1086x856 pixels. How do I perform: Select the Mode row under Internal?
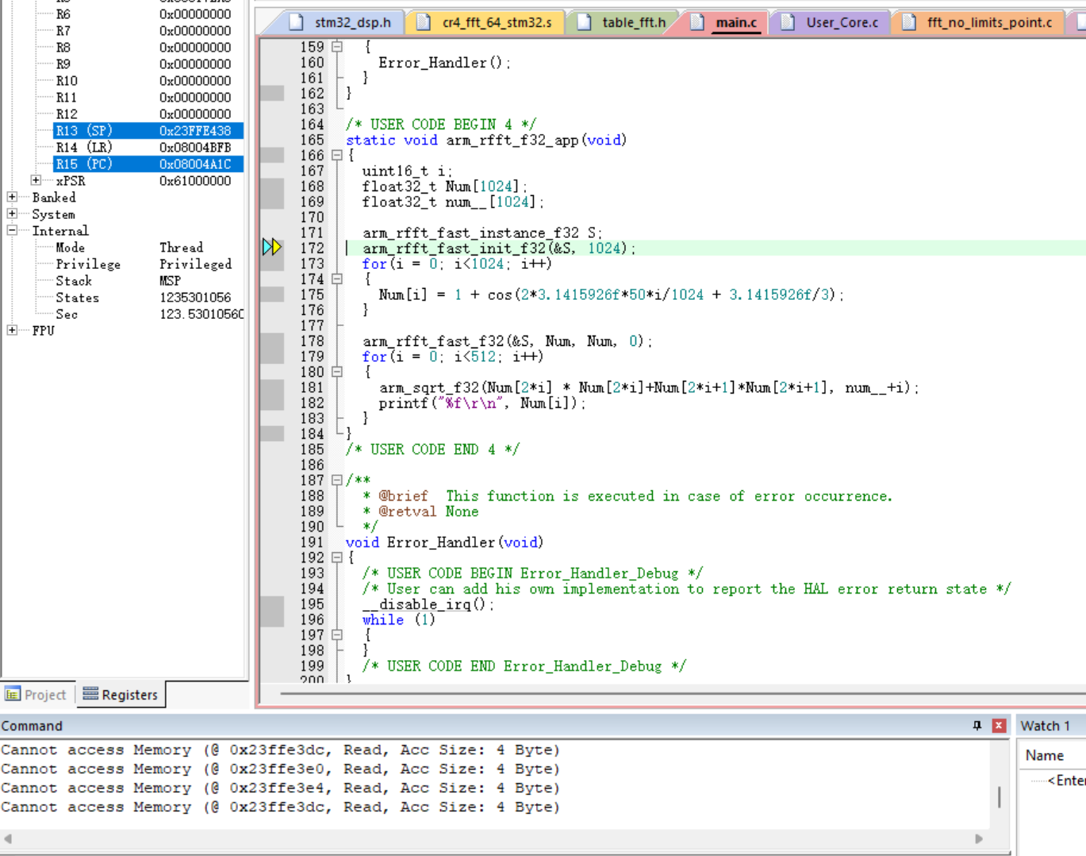[148, 248]
